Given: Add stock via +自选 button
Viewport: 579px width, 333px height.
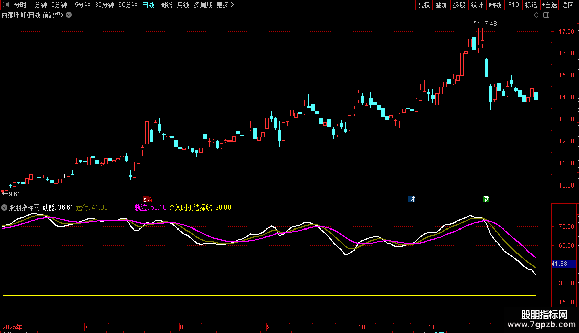Looking at the screenshot, I should tap(549, 5).
